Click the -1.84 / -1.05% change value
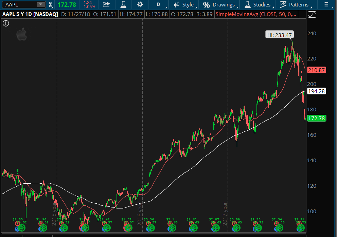Viewport: 337px width, 237px height. [x=88, y=5]
